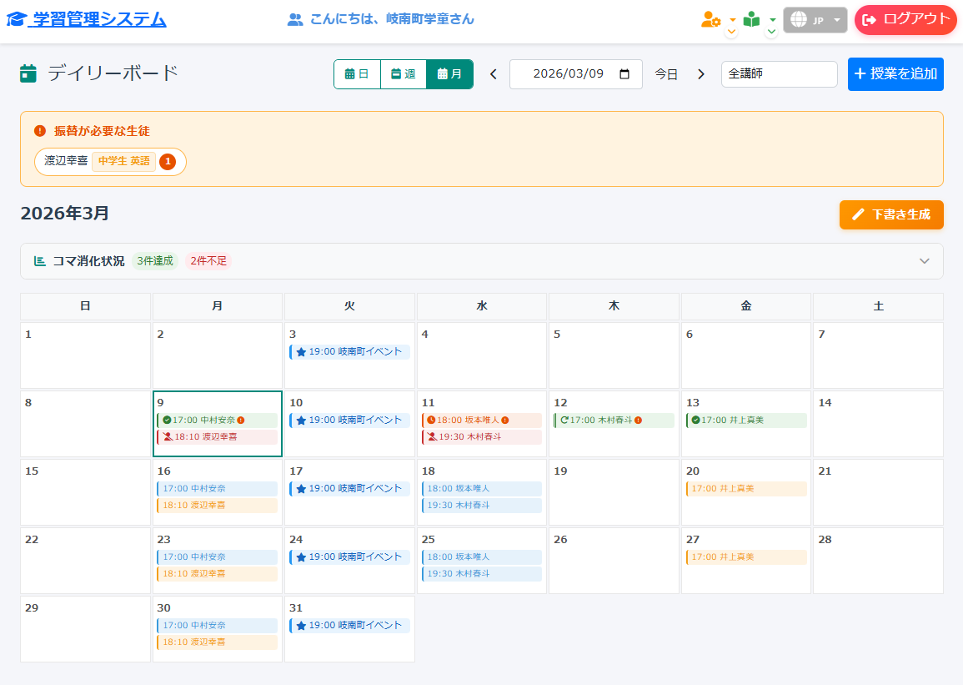Open March 27 17:00 井上真美 lesson
963x685 pixels.
[746, 557]
